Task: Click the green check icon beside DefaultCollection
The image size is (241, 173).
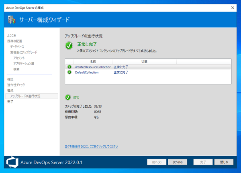Action: 69,72
